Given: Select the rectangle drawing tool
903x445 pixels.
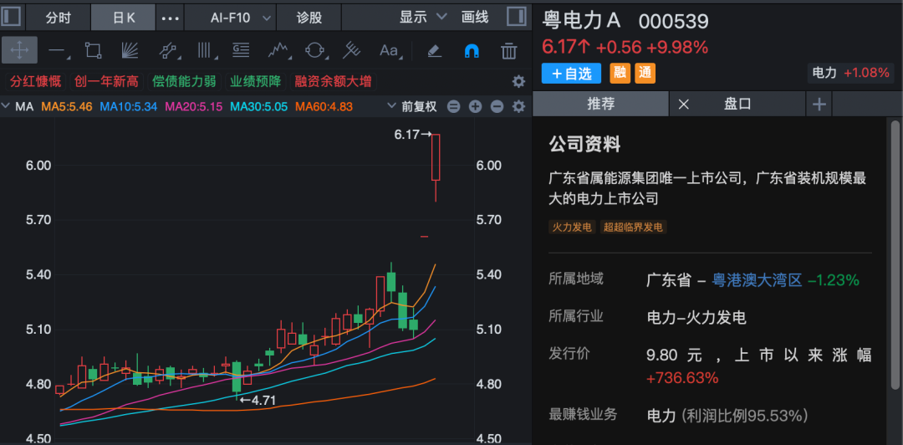Looking at the screenshot, I should [93, 50].
